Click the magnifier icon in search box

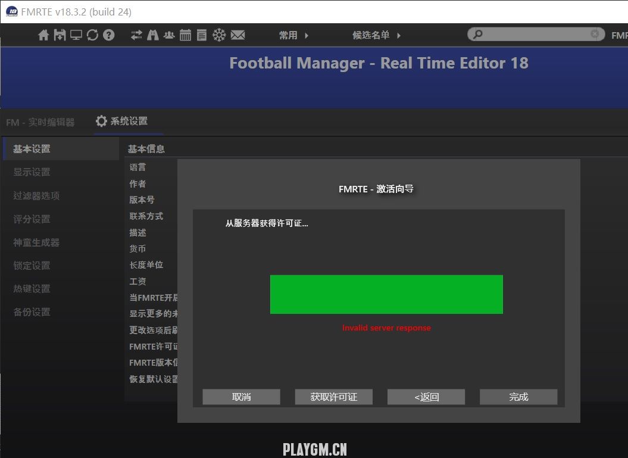[x=478, y=35]
